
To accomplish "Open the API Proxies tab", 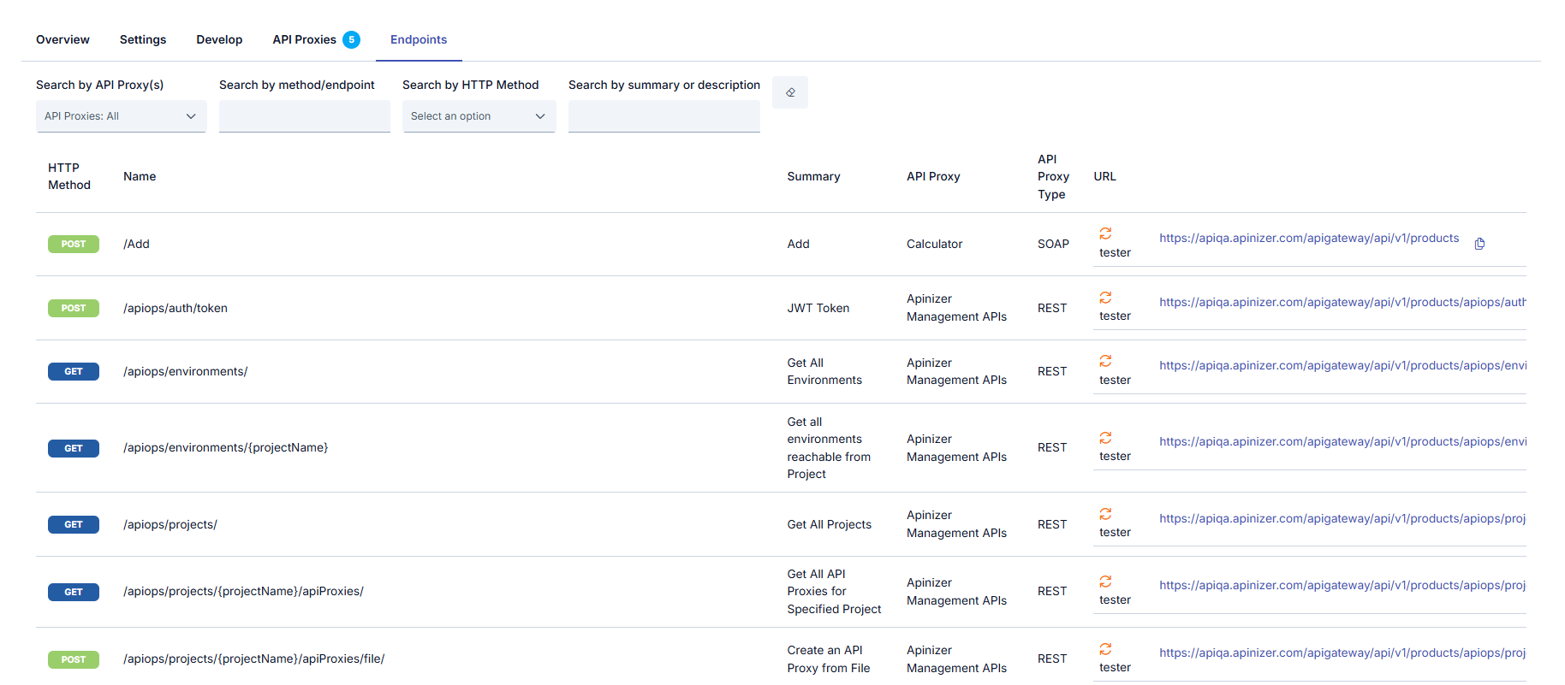I will point(305,39).
